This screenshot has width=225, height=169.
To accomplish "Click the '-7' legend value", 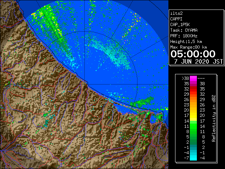I will pos(186,158).
